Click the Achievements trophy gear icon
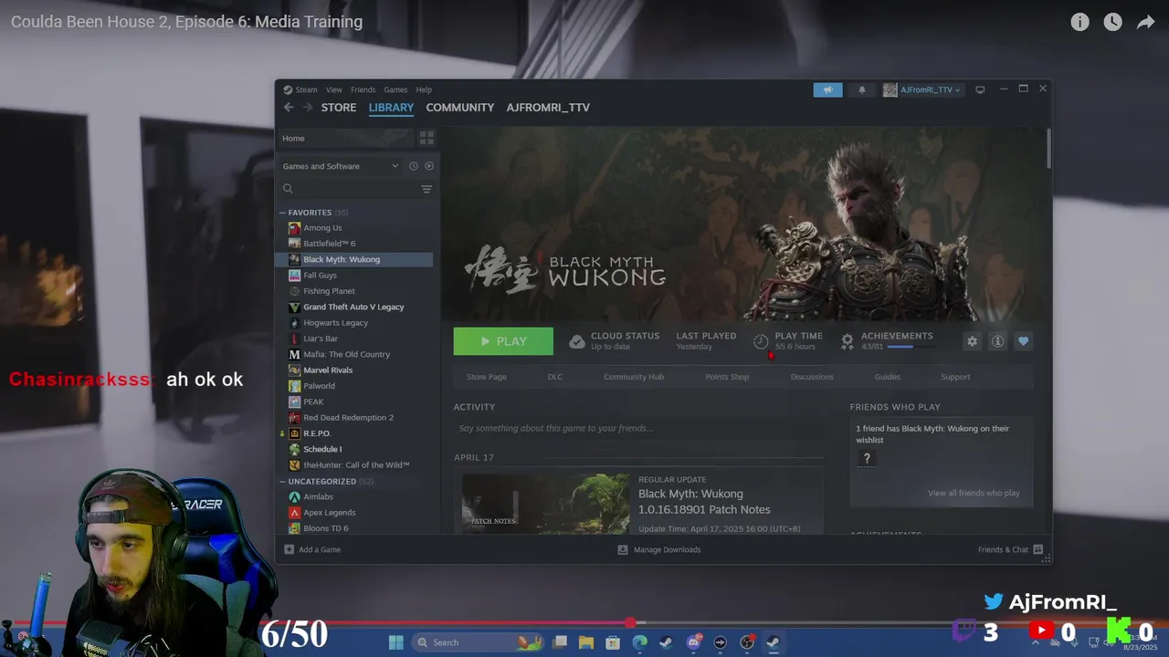The image size is (1169, 657). click(848, 341)
